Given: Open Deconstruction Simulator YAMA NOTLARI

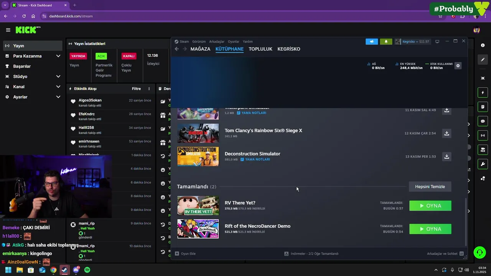Looking at the screenshot, I should tap(255, 159).
